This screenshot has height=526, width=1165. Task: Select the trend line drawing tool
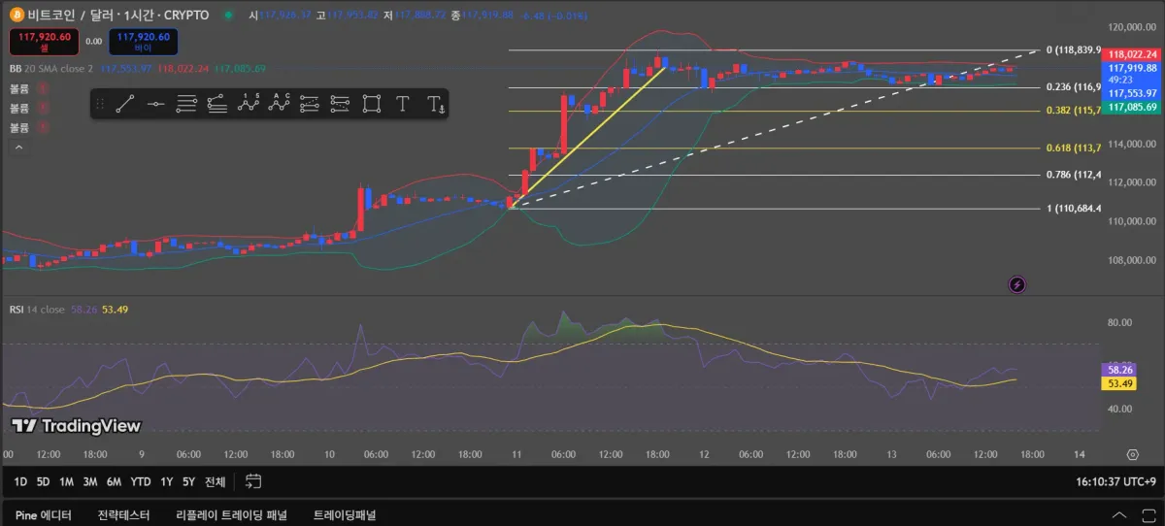(x=124, y=104)
